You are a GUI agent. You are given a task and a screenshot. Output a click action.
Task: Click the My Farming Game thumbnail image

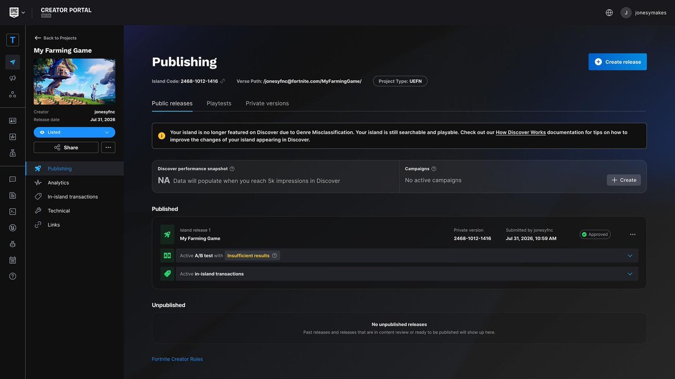click(x=74, y=81)
